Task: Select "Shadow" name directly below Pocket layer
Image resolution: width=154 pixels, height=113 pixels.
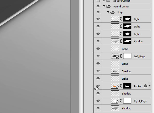Action: pyautogui.click(x=126, y=94)
